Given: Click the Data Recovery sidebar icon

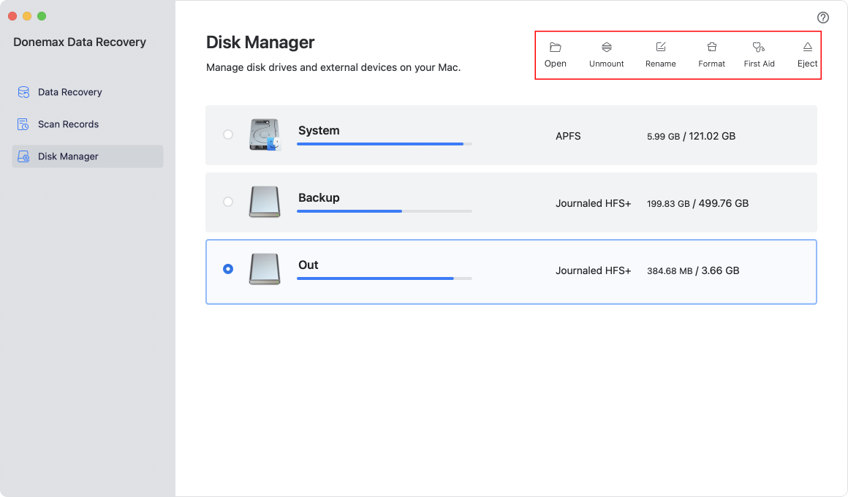Looking at the screenshot, I should click(24, 92).
